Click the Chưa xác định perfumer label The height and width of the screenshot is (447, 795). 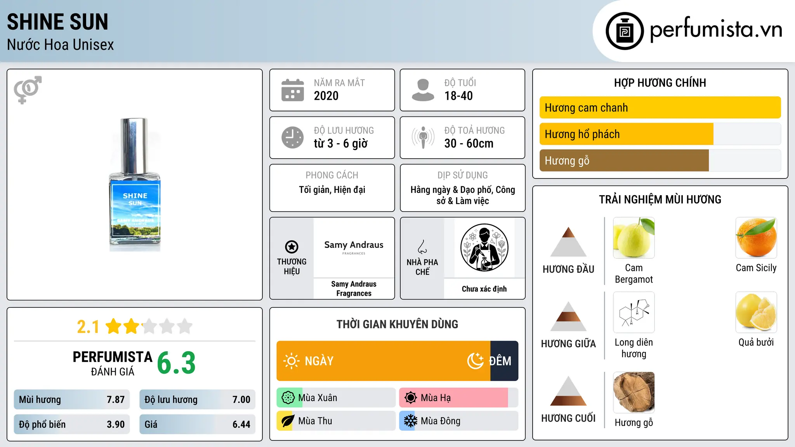coord(484,289)
